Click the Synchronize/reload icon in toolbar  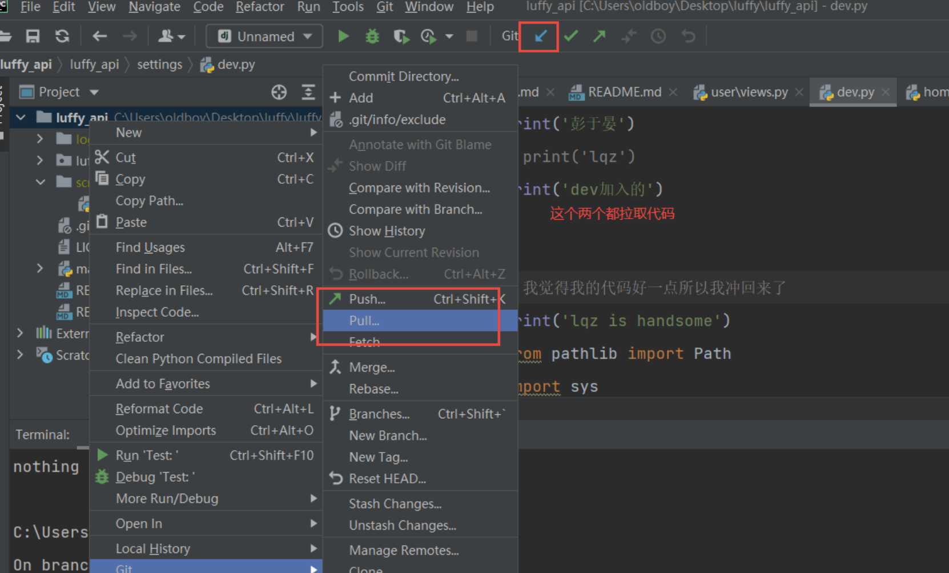pyautogui.click(x=62, y=37)
